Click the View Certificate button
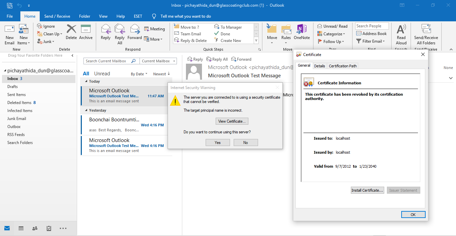 [232, 121]
